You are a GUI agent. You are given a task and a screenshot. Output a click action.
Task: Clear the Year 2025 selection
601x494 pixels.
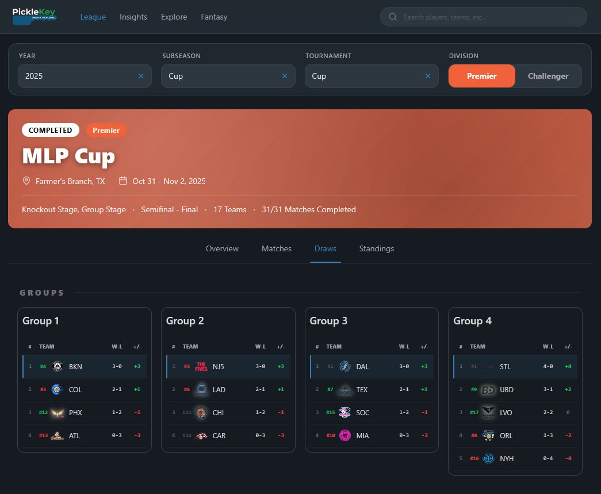(x=141, y=76)
